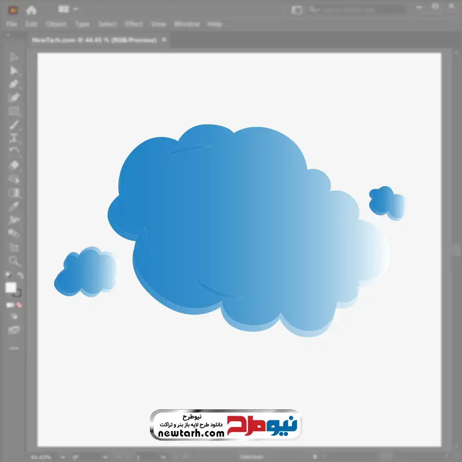Select the Selection tool arrow
Viewport: 462px width, 462px height.
pos(14,57)
